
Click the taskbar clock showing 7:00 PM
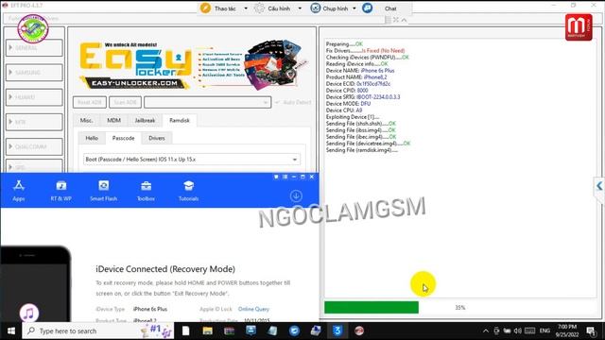(567, 331)
